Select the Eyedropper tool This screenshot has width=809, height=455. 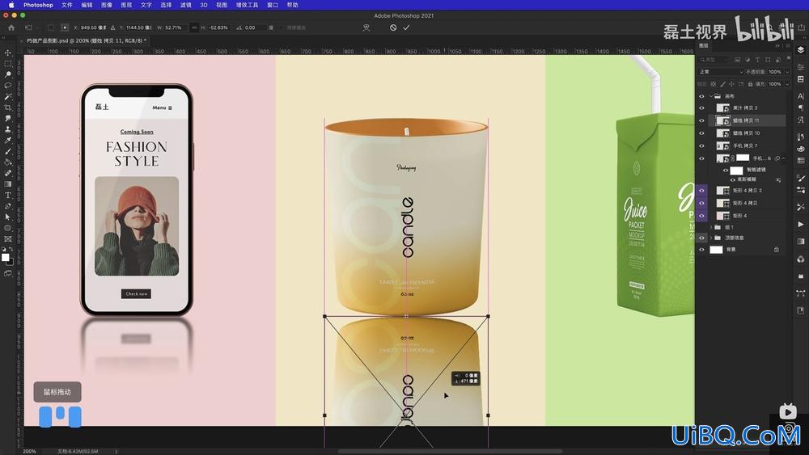click(x=8, y=140)
